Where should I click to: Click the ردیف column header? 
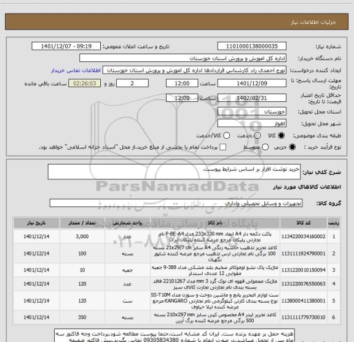click(334, 223)
